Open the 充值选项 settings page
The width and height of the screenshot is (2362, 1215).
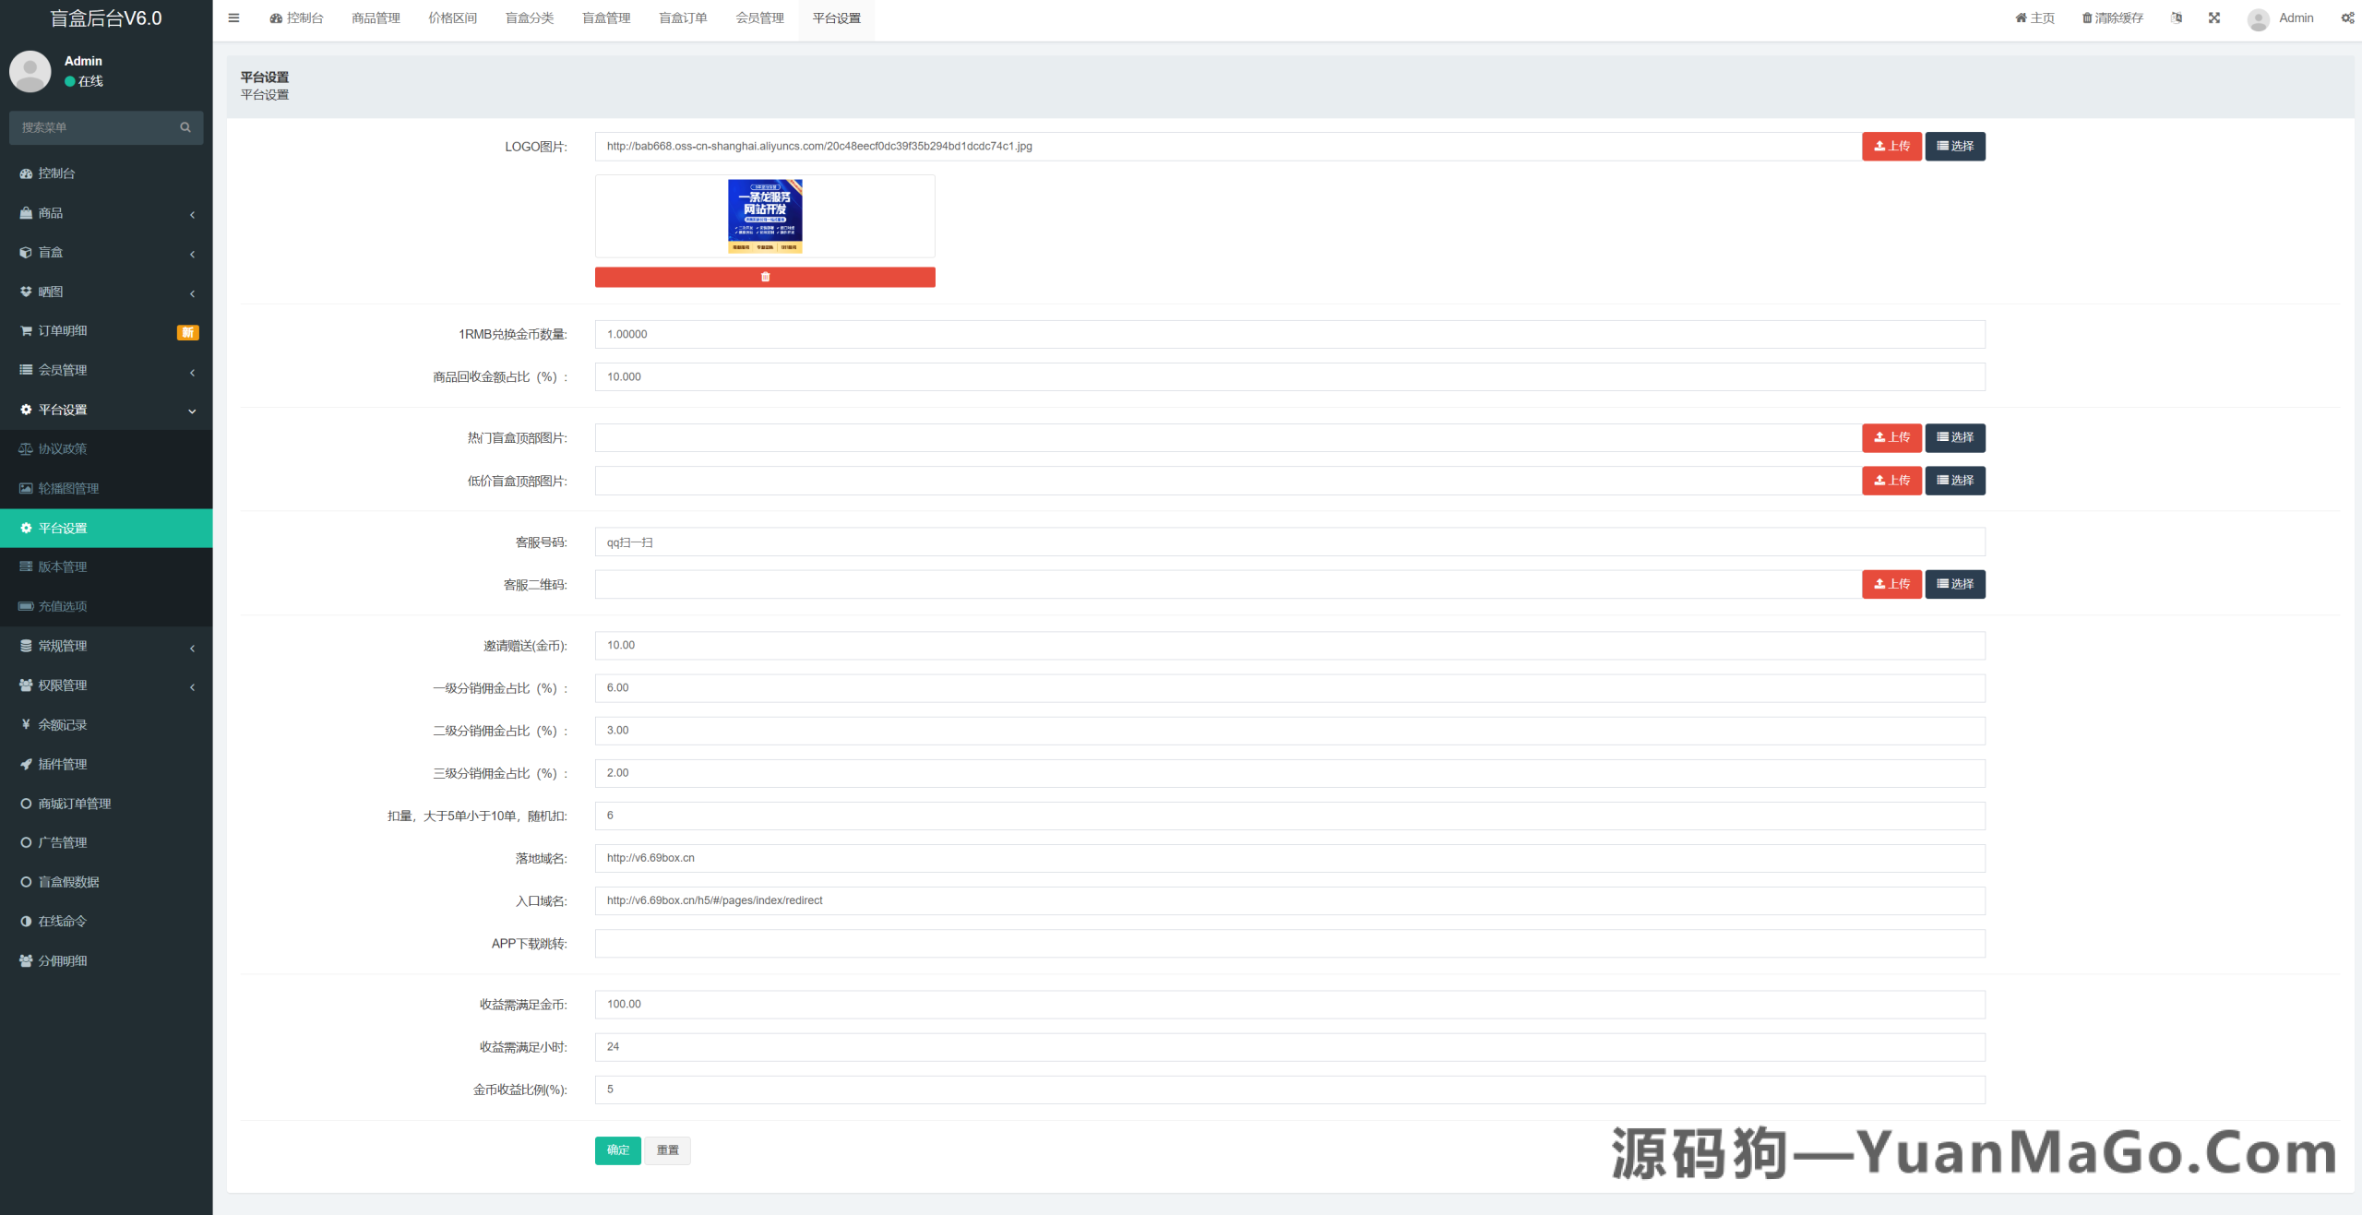coord(62,606)
